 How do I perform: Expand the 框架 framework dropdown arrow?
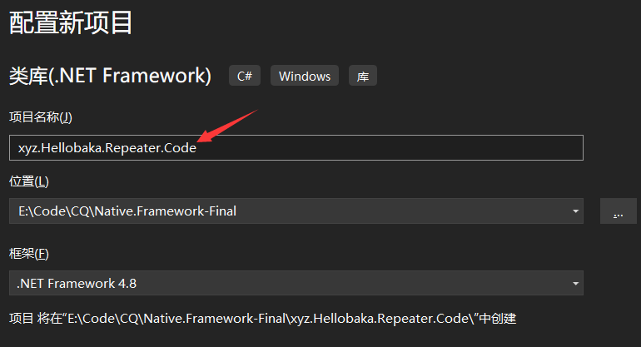pyautogui.click(x=575, y=284)
